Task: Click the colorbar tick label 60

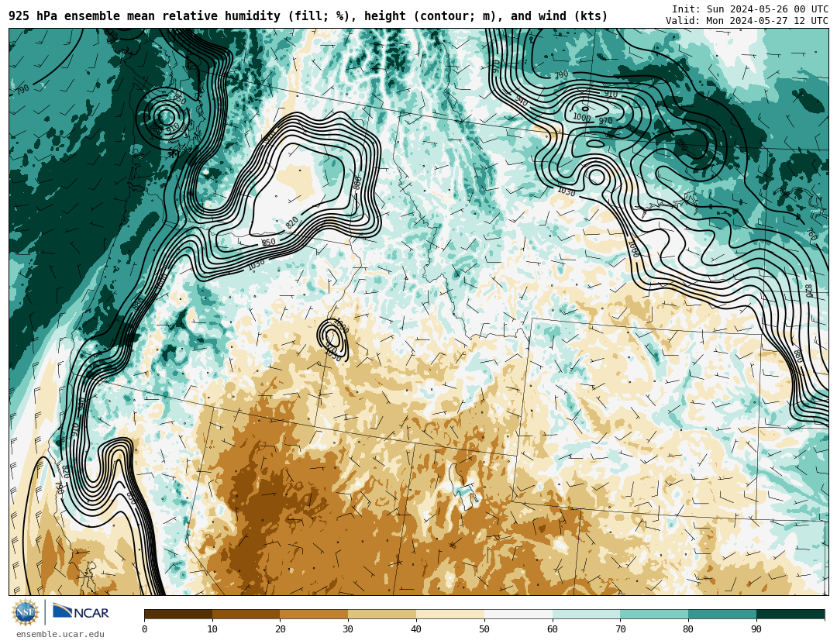Action: (x=553, y=629)
